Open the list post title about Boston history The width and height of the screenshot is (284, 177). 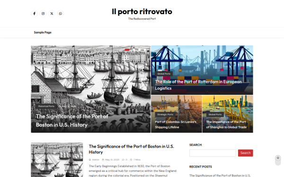(x=131, y=149)
